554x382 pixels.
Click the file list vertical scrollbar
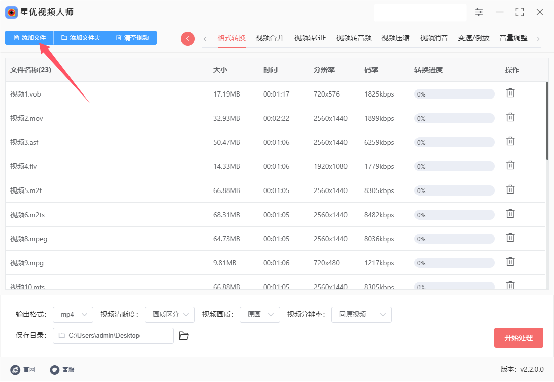[x=547, y=121]
